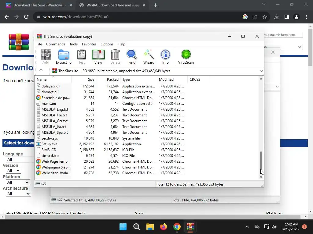Sort file list by Type column
The height and width of the screenshot is (234, 313).
[138, 80]
